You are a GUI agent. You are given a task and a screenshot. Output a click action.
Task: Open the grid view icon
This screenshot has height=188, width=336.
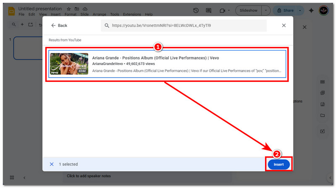(12, 178)
